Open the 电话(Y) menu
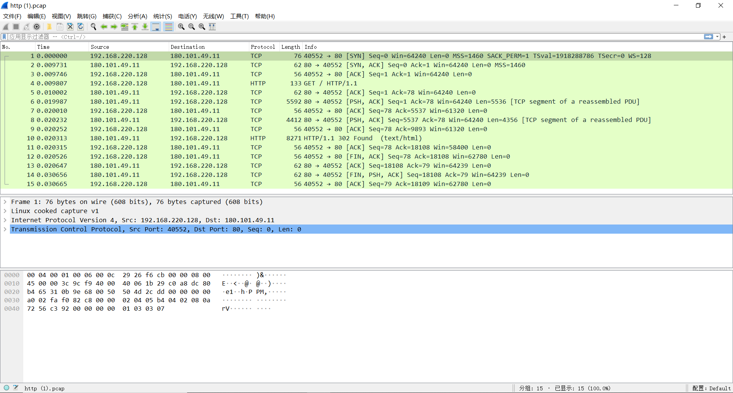Viewport: 733px width, 393px height. pyautogui.click(x=187, y=16)
